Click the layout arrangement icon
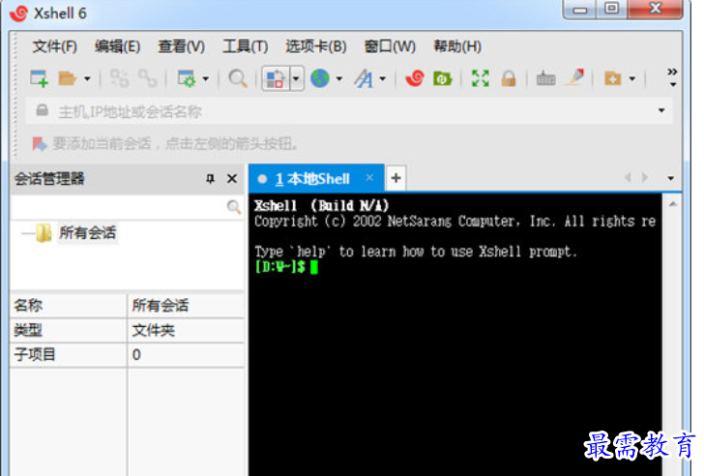This screenshot has width=704, height=476. tap(276, 78)
